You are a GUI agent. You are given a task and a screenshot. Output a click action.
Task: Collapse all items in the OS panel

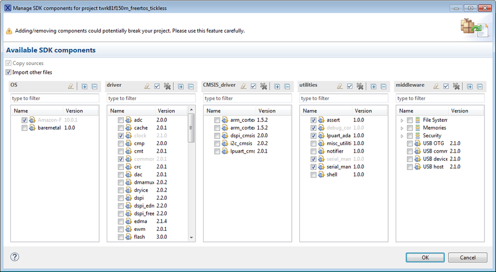pos(94,86)
